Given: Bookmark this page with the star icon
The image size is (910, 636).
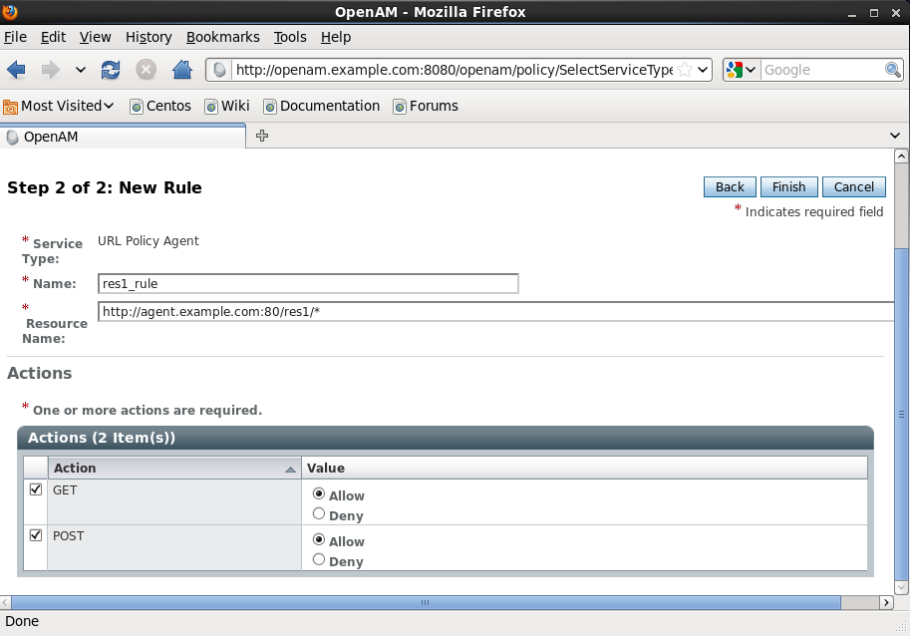Looking at the screenshot, I should tap(685, 70).
